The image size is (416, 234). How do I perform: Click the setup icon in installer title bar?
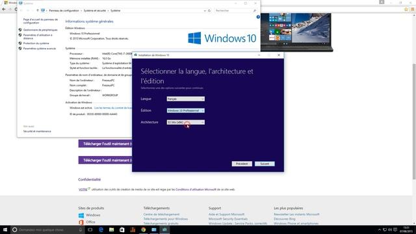(x=136, y=55)
